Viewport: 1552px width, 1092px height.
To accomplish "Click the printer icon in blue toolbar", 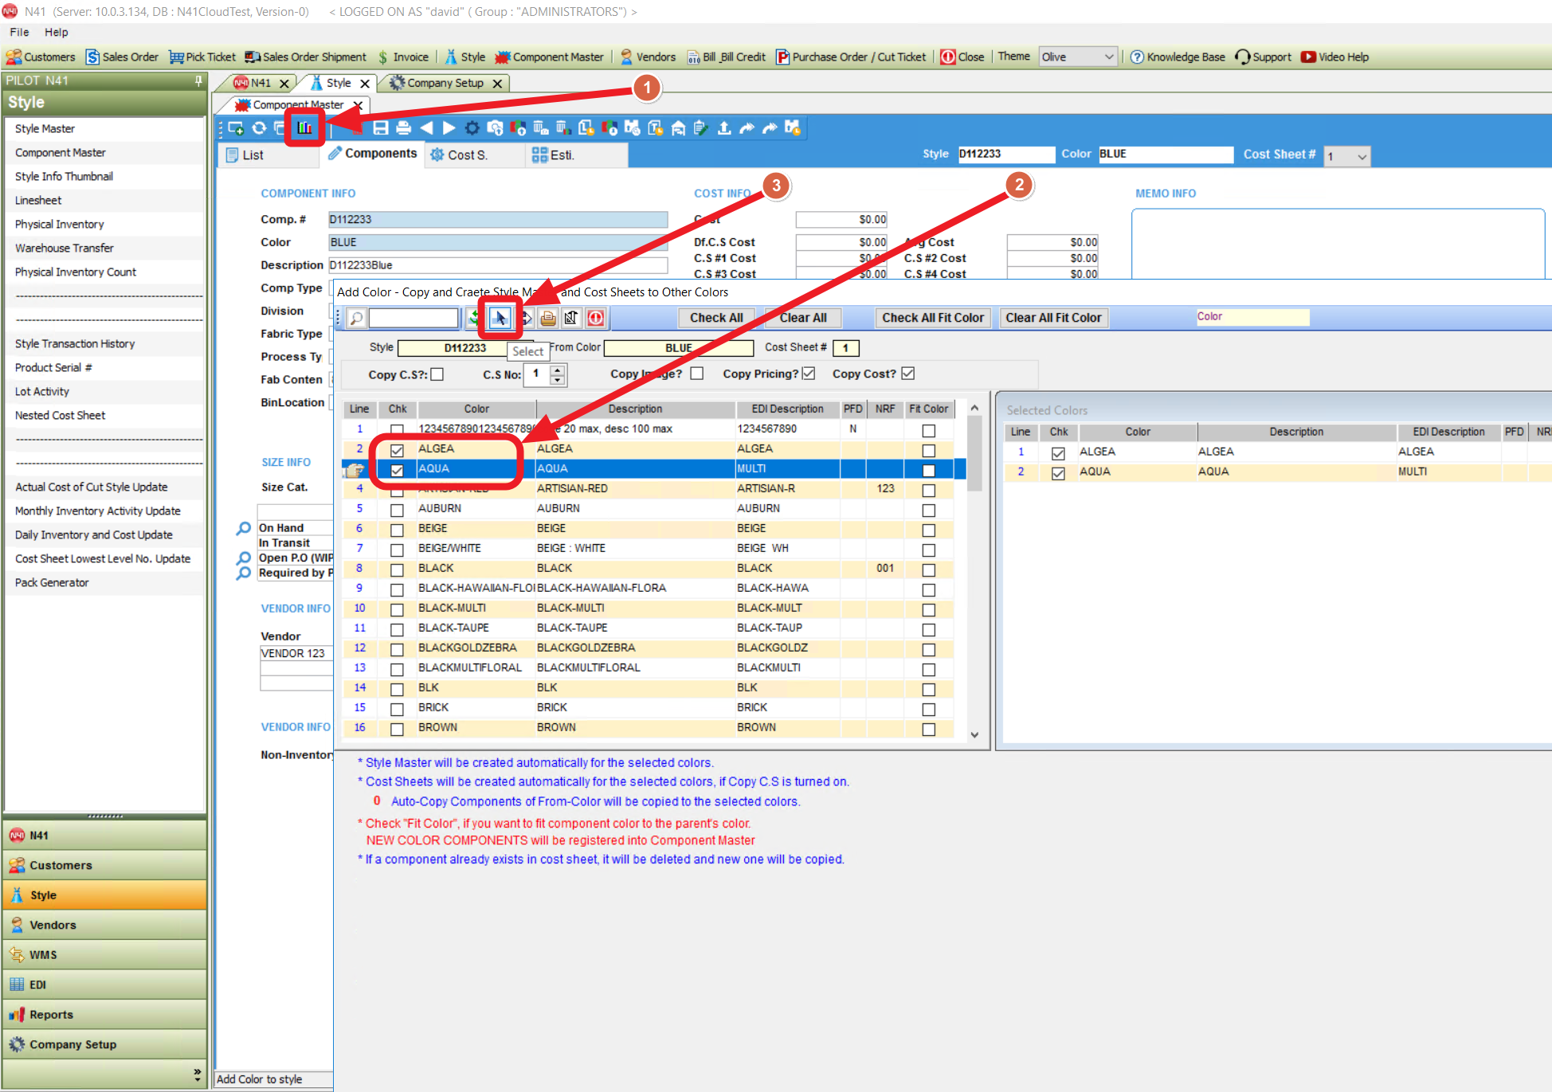I will point(404,128).
